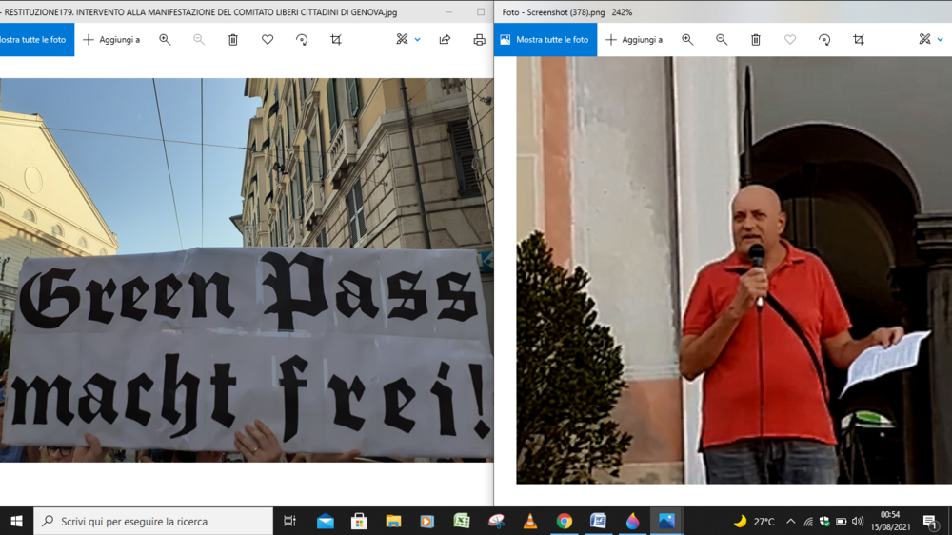Delete the photo in left window
This screenshot has width=952, height=535.
point(233,39)
